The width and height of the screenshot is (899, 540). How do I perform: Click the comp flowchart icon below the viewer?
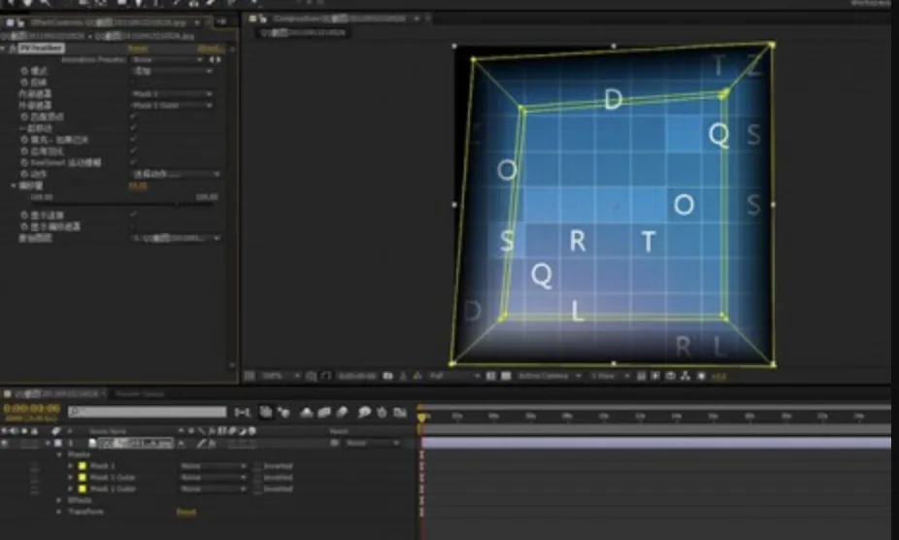point(685,376)
